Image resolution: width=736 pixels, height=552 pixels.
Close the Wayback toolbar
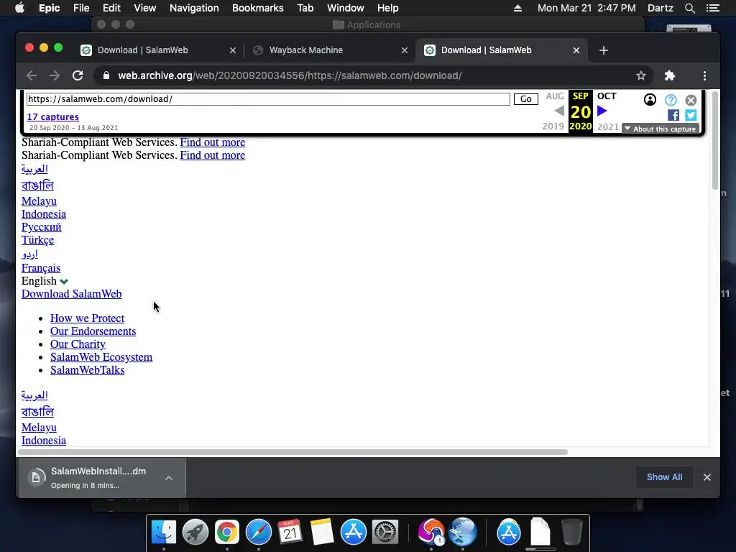pos(691,100)
